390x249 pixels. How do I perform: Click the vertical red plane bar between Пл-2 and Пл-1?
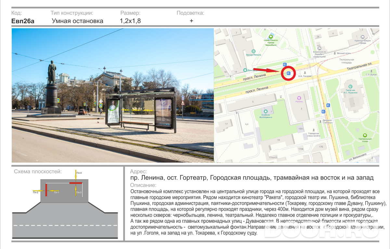(46, 190)
